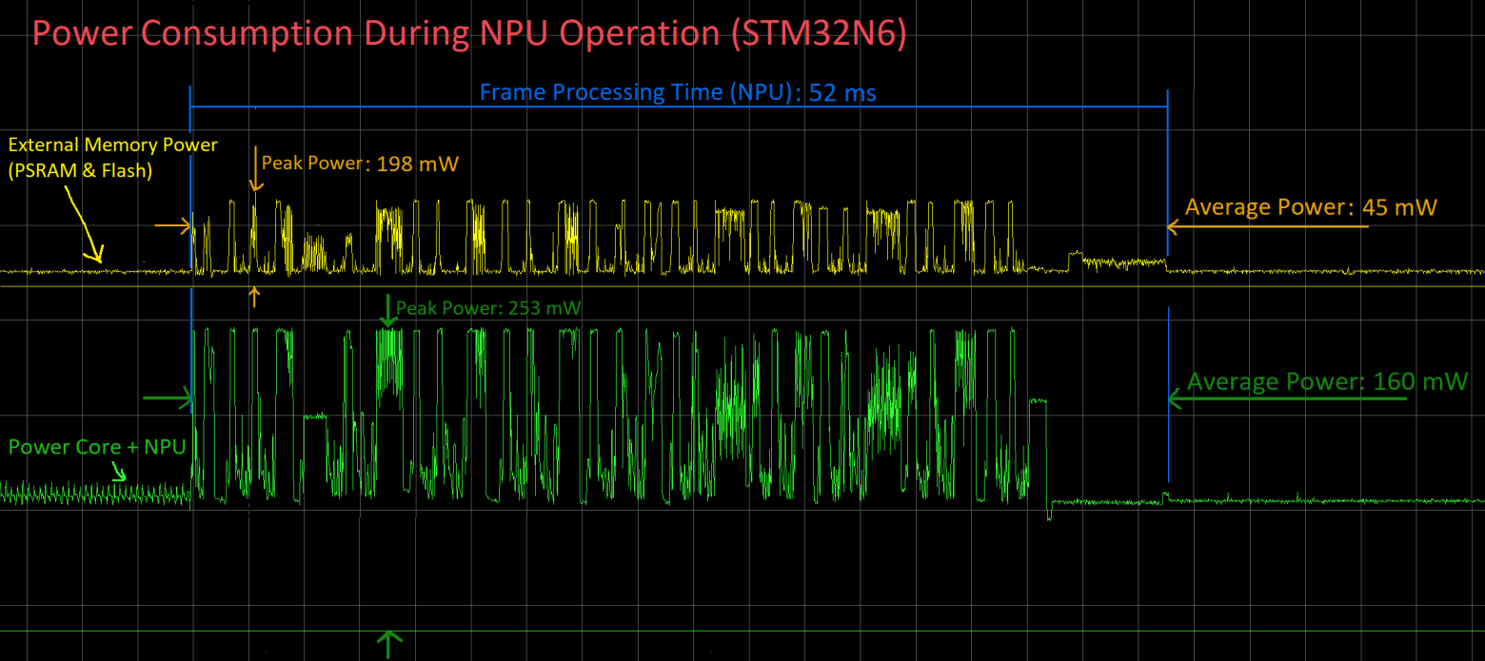Select the 'Power Core + NPU' label
The height and width of the screenshot is (661, 1485).
pos(96,447)
